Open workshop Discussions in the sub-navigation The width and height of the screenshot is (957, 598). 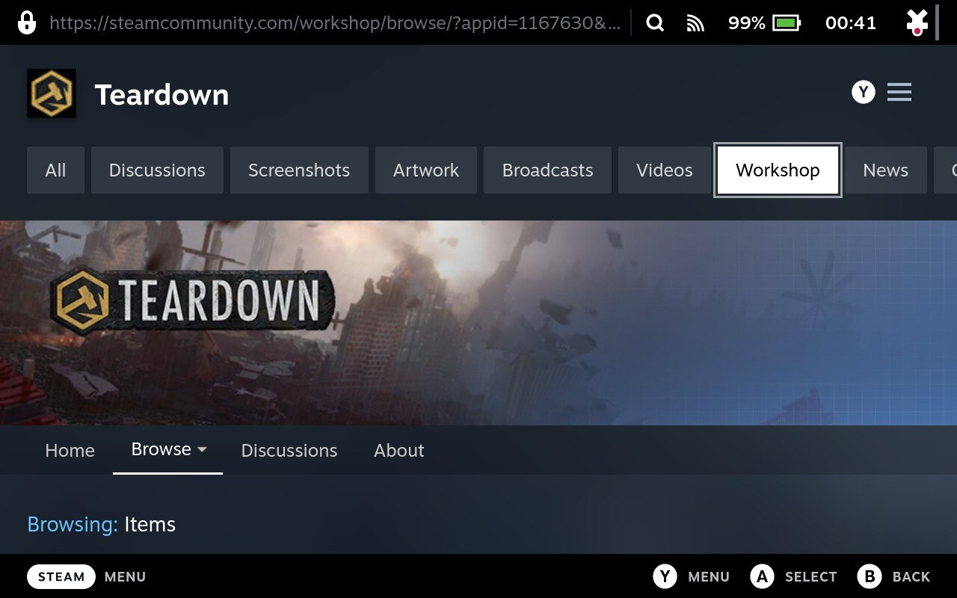tap(289, 451)
